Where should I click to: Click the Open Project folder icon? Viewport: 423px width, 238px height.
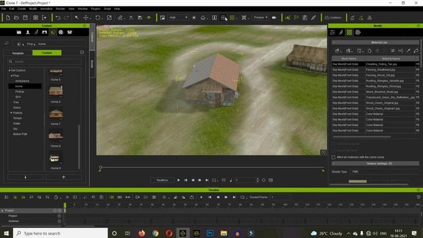17,18
